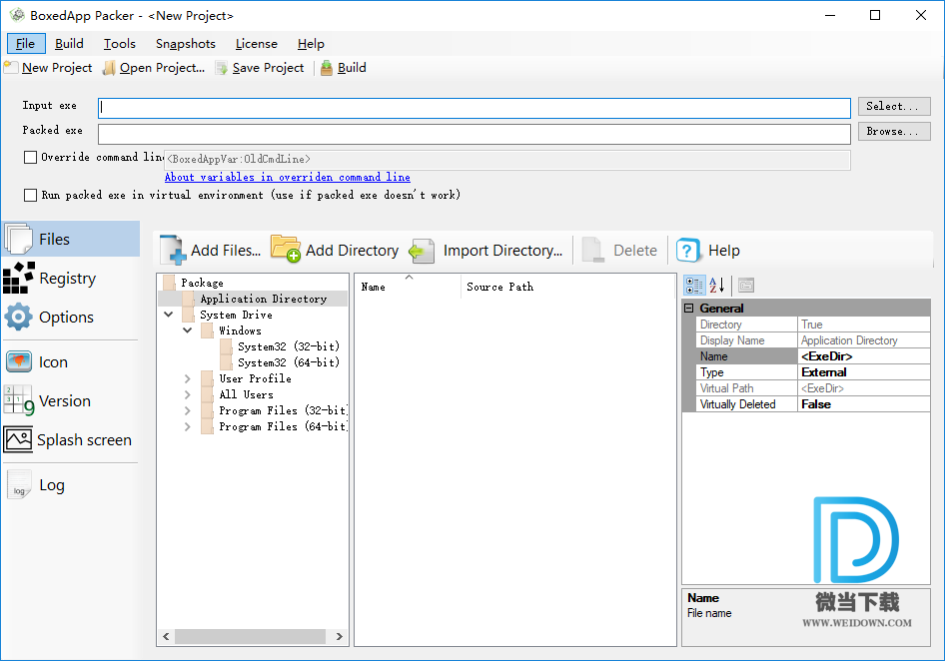This screenshot has height=661, width=945.
Task: Expand the All Users tree node
Action: 188,394
